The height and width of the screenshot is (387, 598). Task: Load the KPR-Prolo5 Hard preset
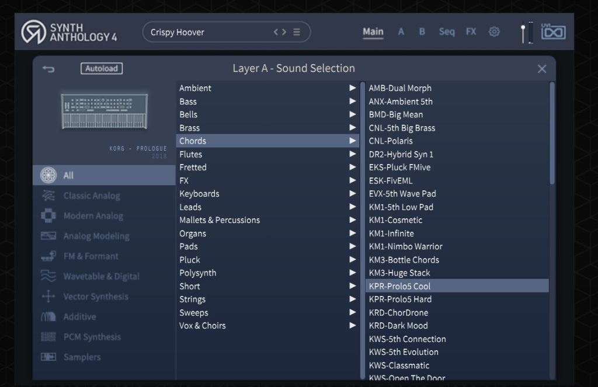(x=400, y=299)
